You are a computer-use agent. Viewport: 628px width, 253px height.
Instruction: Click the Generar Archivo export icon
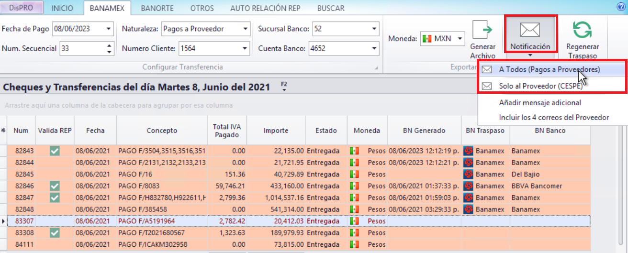[x=482, y=31]
